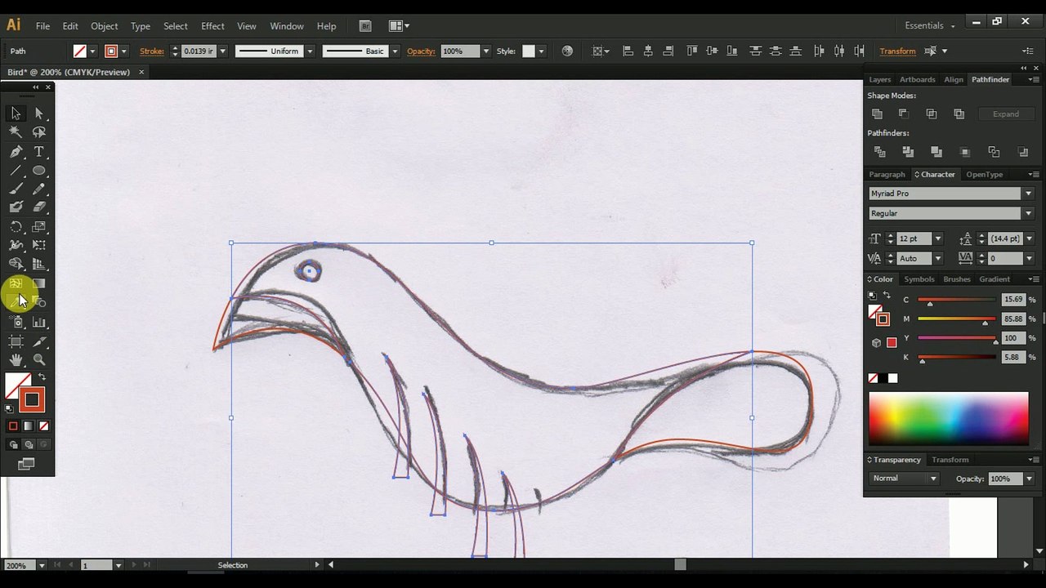Switch to the Artboards tab
Screen dimensions: 1046x588
(917, 79)
